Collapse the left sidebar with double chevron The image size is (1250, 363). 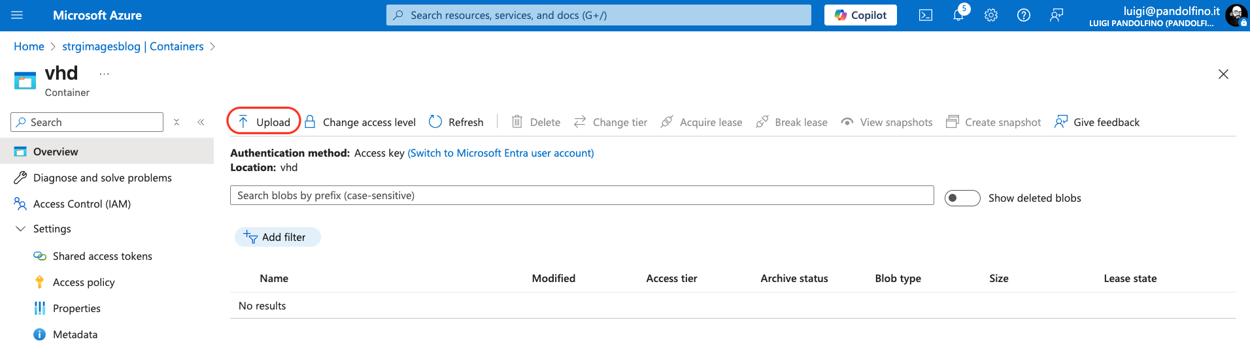click(201, 122)
